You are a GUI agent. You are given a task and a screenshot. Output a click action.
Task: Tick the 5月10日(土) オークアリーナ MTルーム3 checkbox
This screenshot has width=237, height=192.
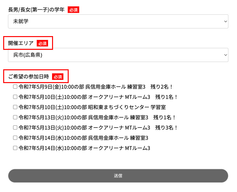(15, 97)
